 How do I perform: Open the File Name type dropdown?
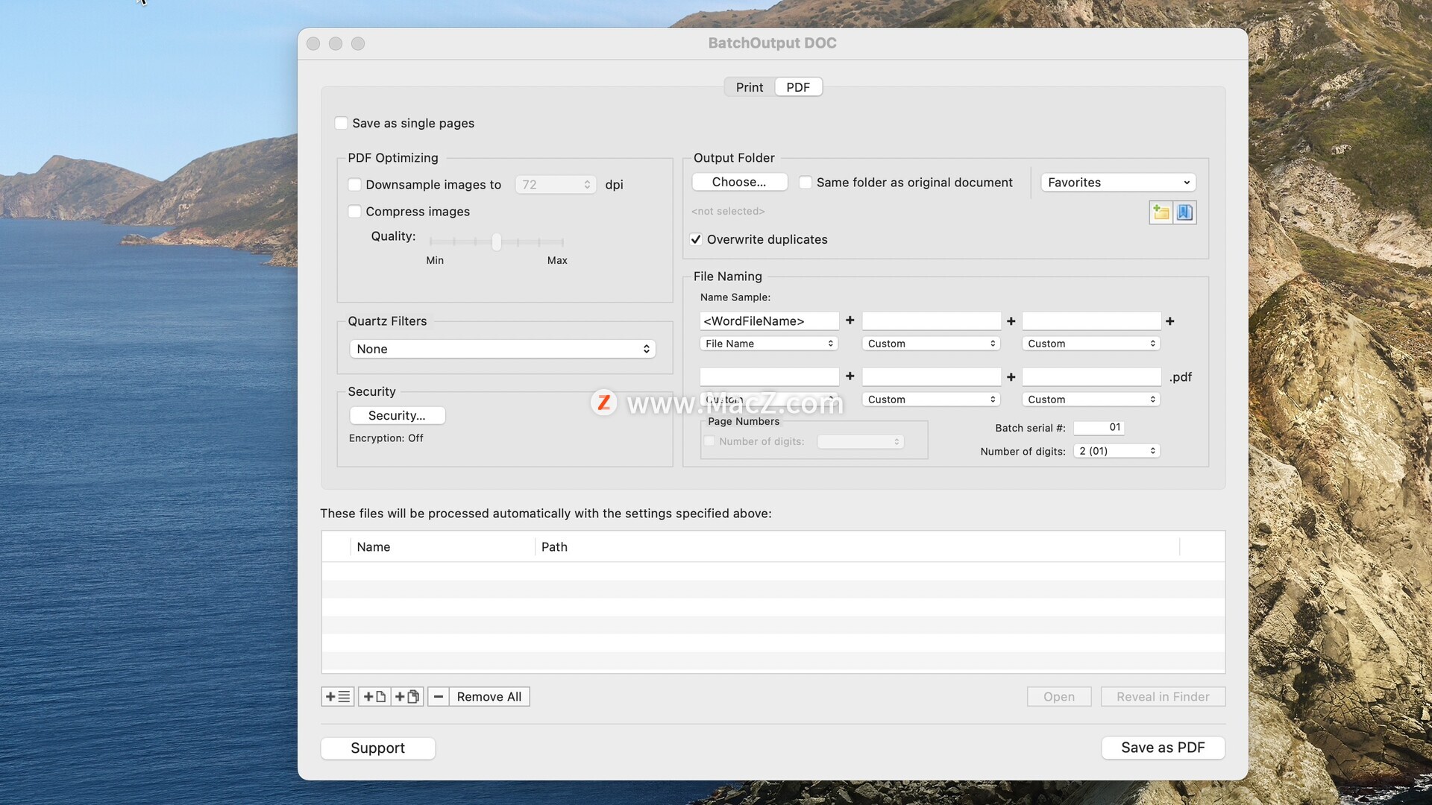click(769, 344)
